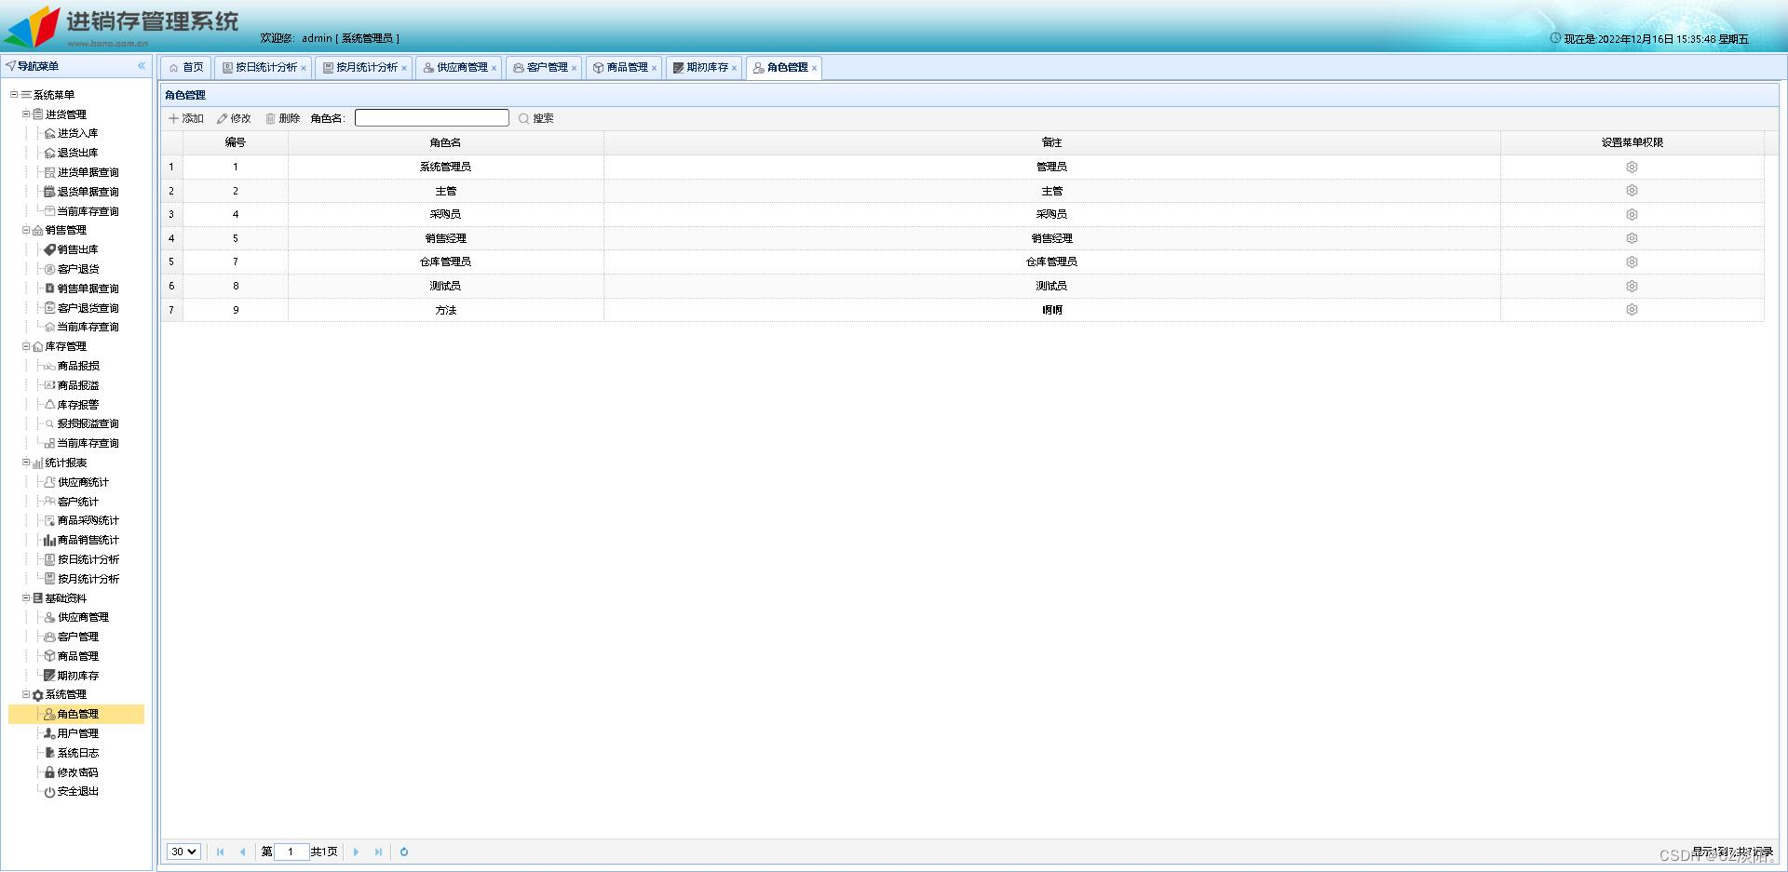Collapse the 统计报表 tree node
The height and width of the screenshot is (872, 1788).
pyautogui.click(x=26, y=463)
